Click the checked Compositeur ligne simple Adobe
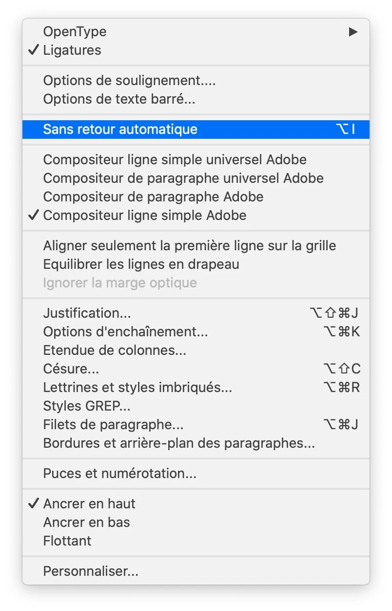This screenshot has height=611, width=392. (x=145, y=216)
